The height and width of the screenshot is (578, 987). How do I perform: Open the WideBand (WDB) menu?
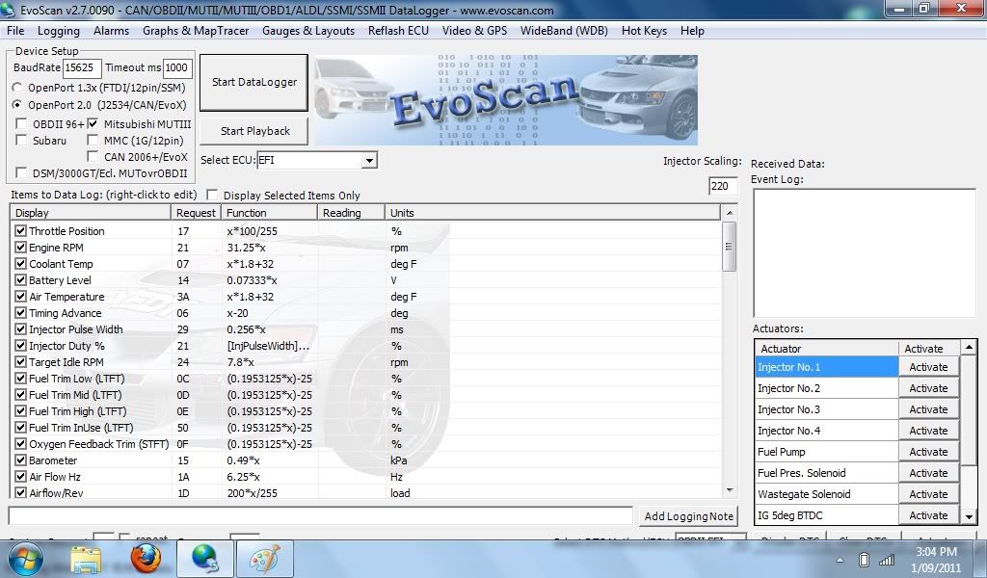coord(564,31)
